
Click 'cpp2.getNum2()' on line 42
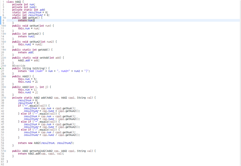pyautogui.click(x=68, y=111)
